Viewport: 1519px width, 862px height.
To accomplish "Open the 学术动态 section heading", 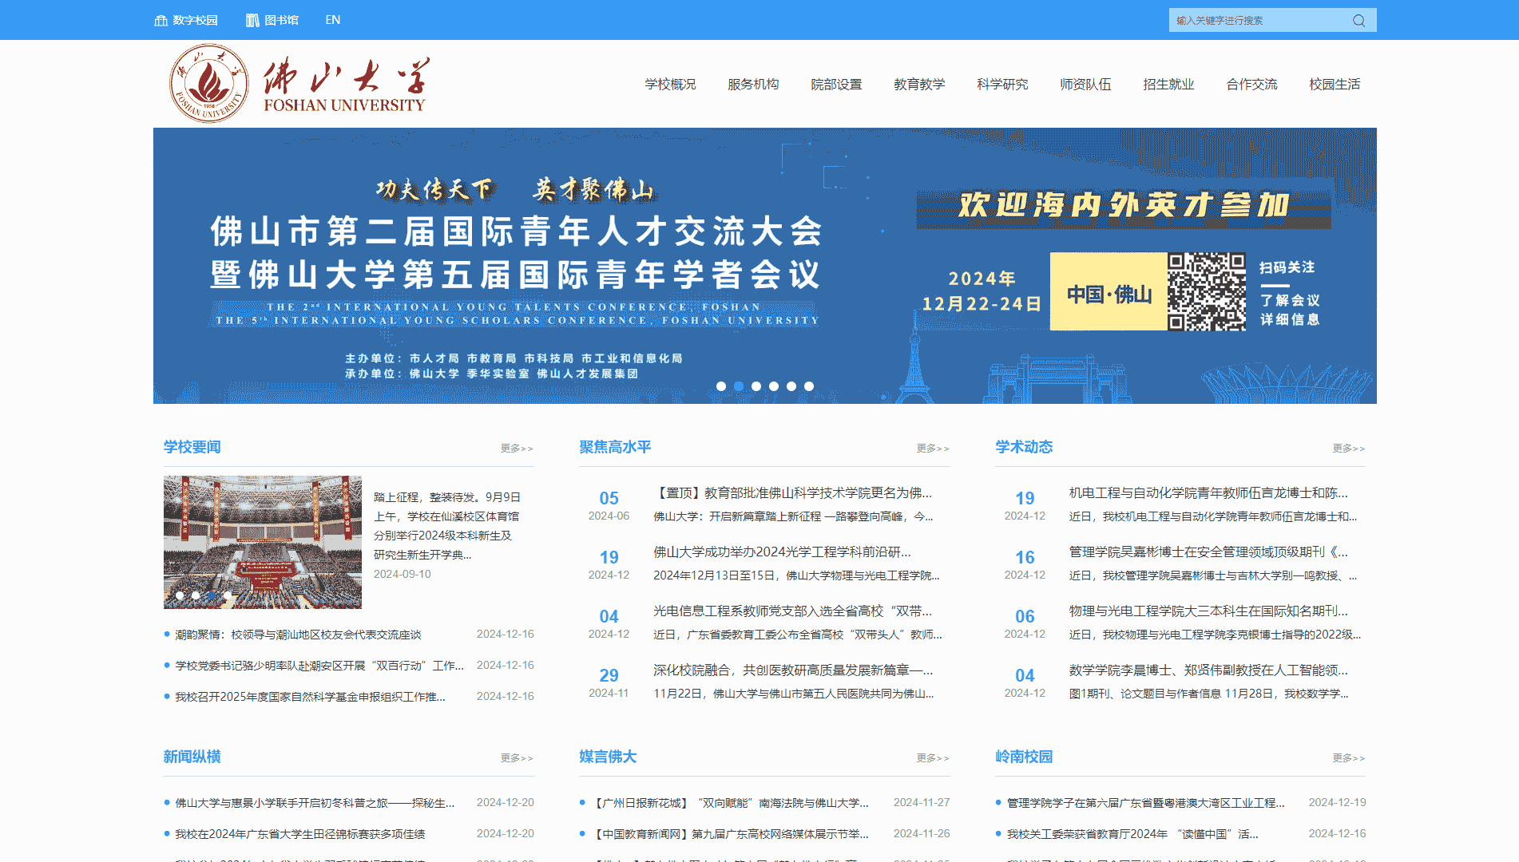I will (1024, 447).
